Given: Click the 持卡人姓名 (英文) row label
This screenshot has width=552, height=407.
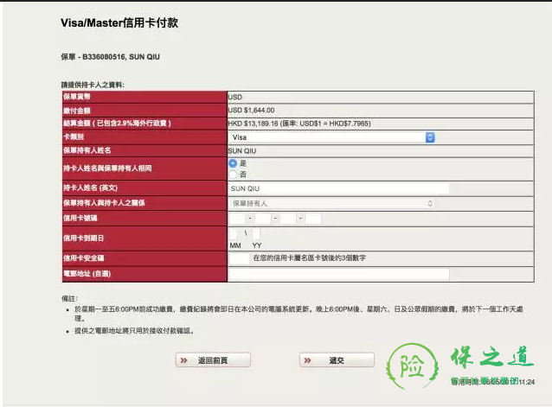Looking at the screenshot, I should tap(91, 188).
